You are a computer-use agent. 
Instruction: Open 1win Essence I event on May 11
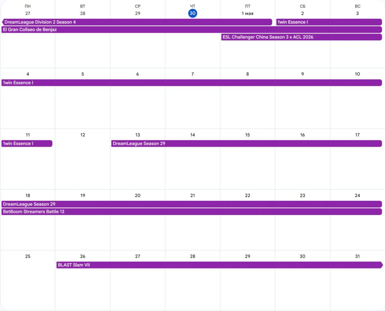pyautogui.click(x=27, y=144)
